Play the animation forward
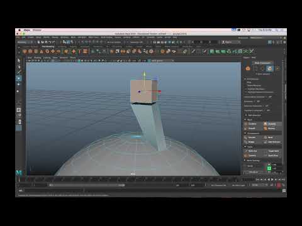Image resolution: width=302 pixels, height=226 pixels. click(x=272, y=180)
